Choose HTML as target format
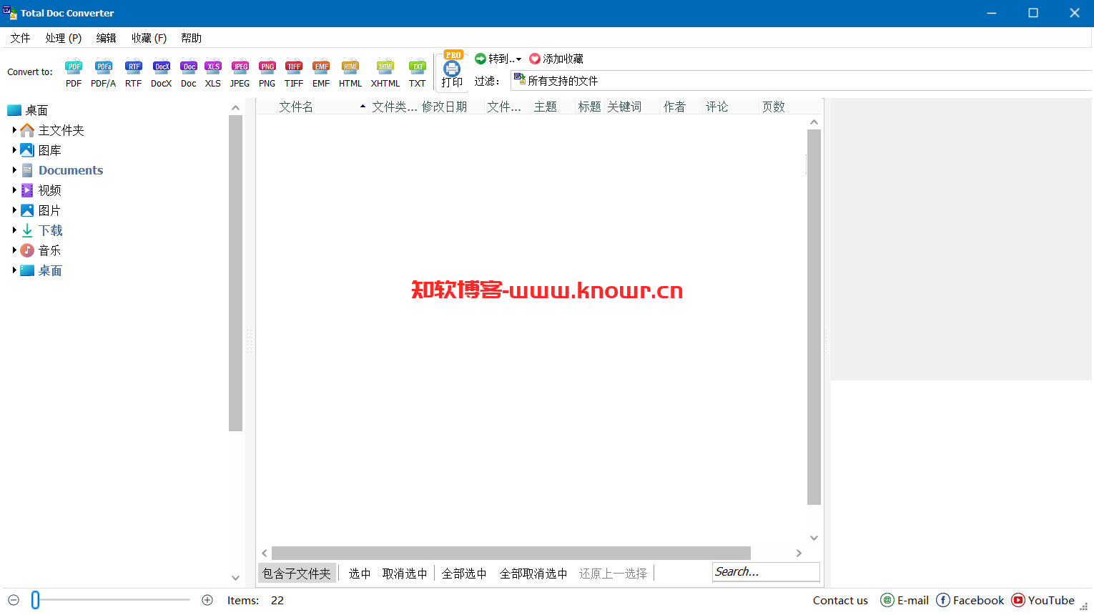 coord(350,73)
